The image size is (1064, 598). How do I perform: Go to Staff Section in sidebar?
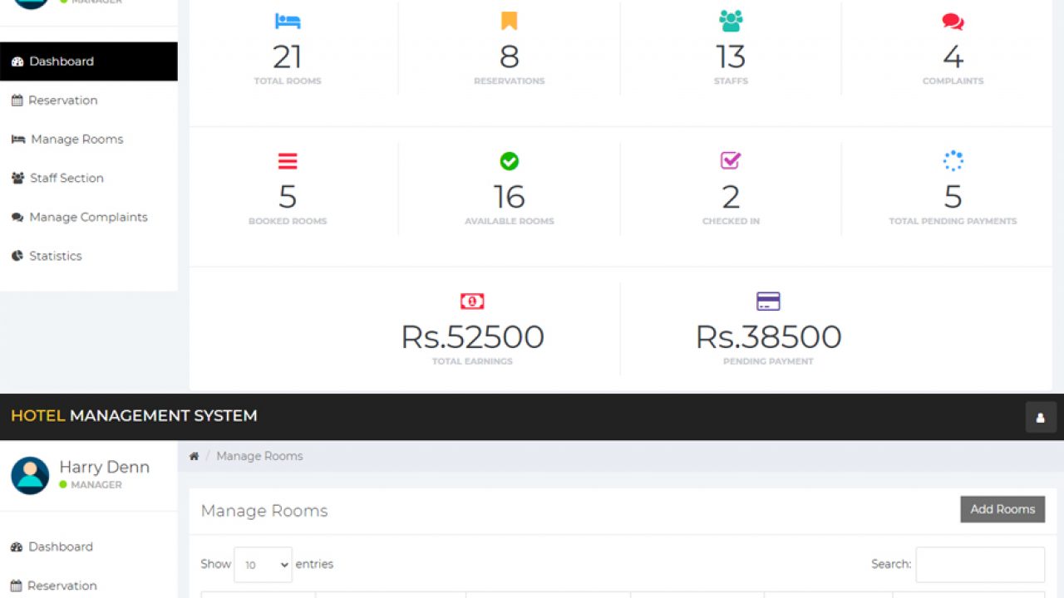pyautogui.click(x=66, y=179)
